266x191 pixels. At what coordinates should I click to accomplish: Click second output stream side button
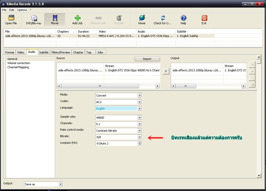pos(252,71)
